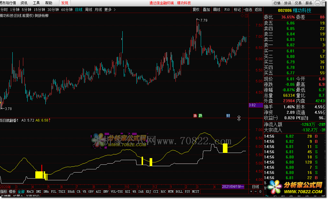Click the 复权 toolbar button
Screen dimensions: 328x199
[x=196, y=10]
